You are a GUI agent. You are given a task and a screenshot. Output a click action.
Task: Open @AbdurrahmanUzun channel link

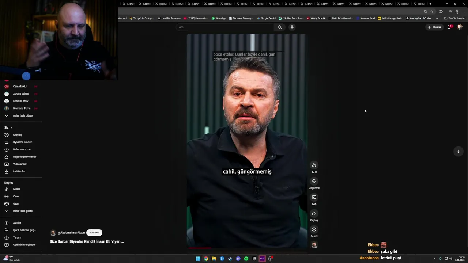[71, 233]
